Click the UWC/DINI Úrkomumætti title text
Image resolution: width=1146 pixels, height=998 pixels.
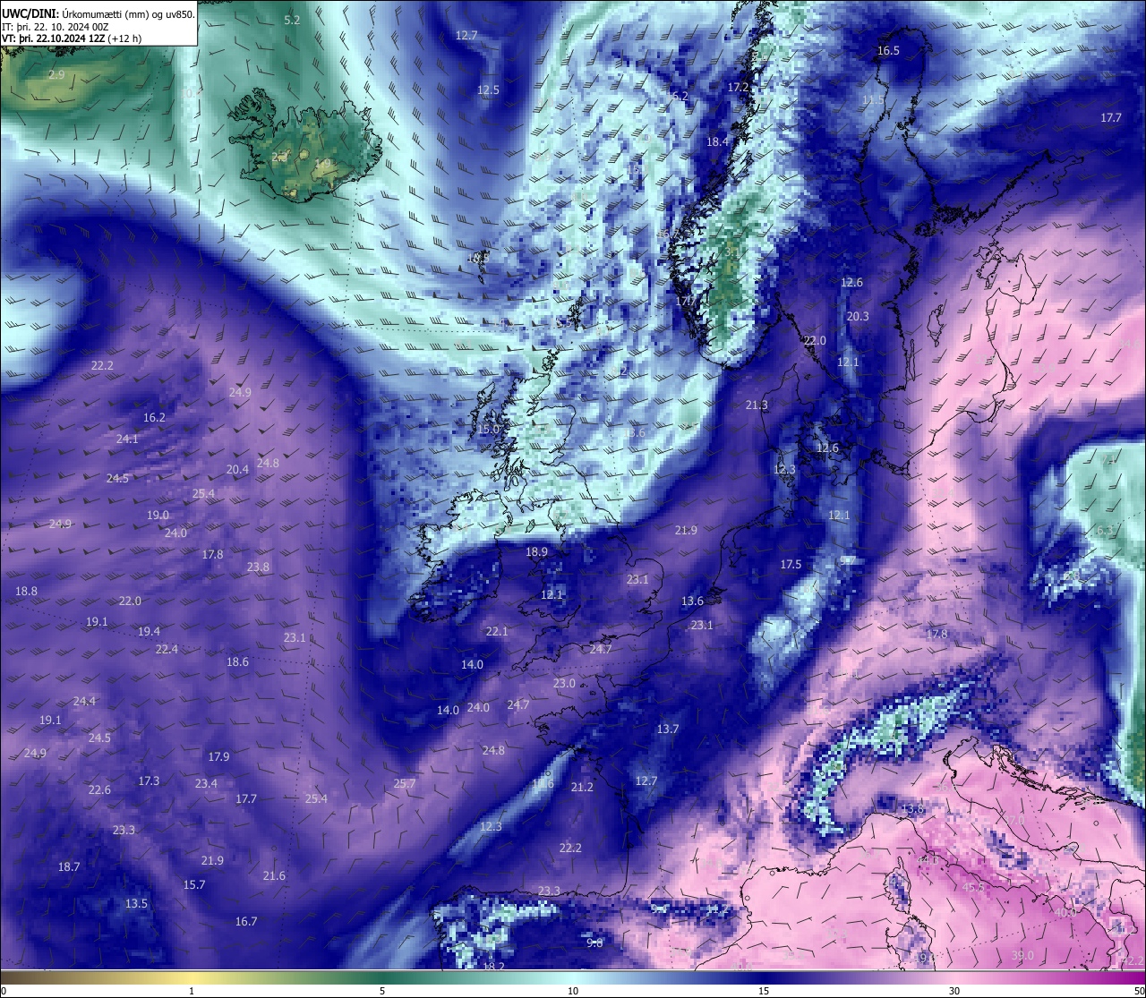pyautogui.click(x=98, y=13)
